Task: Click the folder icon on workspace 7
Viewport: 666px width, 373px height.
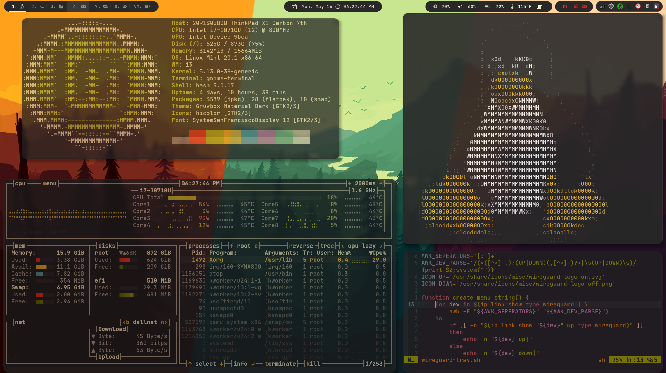Action: (x=105, y=6)
